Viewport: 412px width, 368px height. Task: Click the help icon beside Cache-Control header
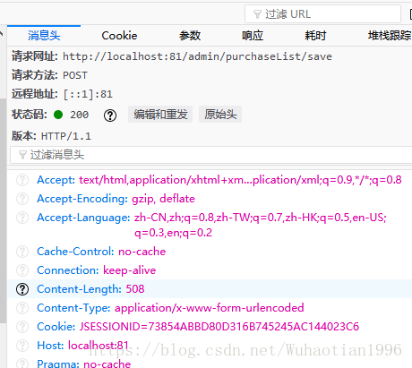(x=22, y=252)
